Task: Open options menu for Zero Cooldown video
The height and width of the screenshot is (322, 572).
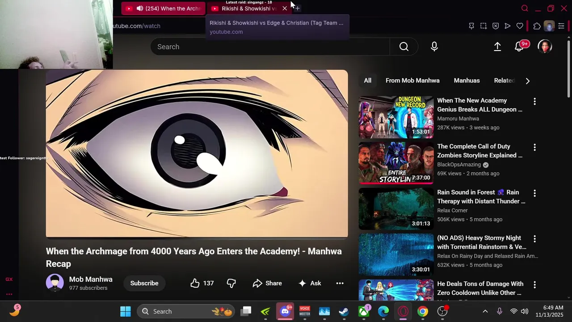Action: [x=534, y=285]
